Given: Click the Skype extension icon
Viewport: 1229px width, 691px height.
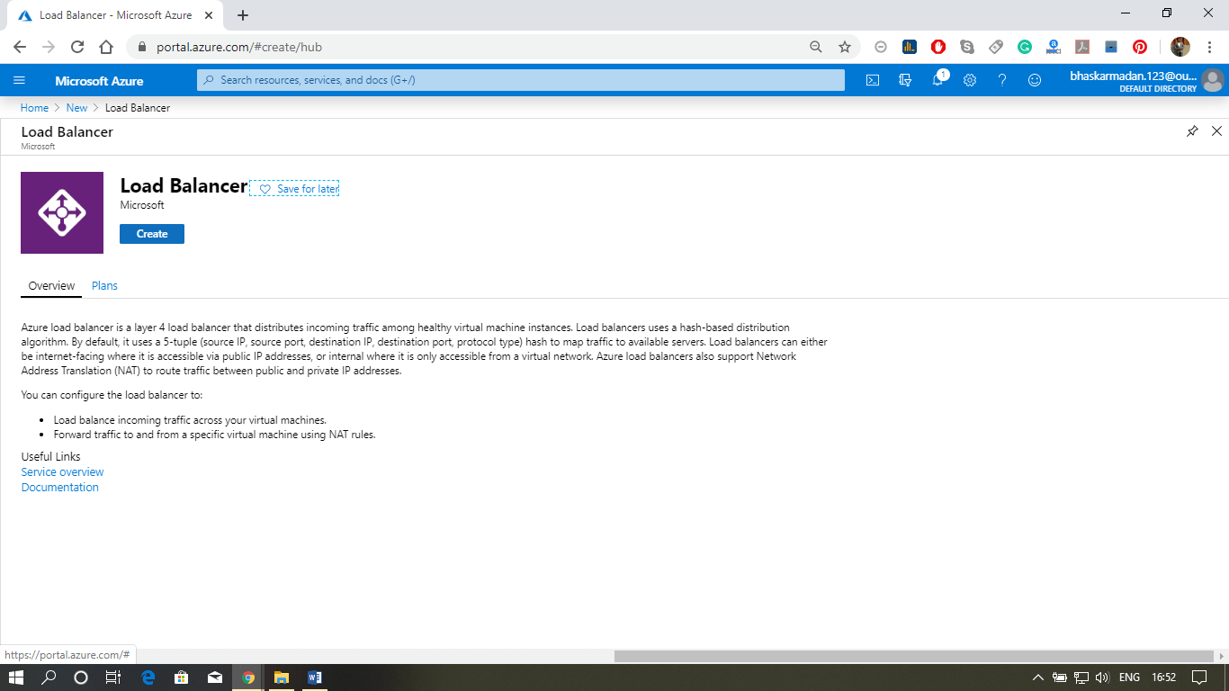Looking at the screenshot, I should coord(967,47).
